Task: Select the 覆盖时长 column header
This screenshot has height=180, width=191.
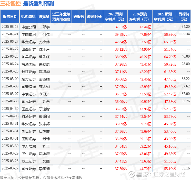Action: click(x=94, y=17)
